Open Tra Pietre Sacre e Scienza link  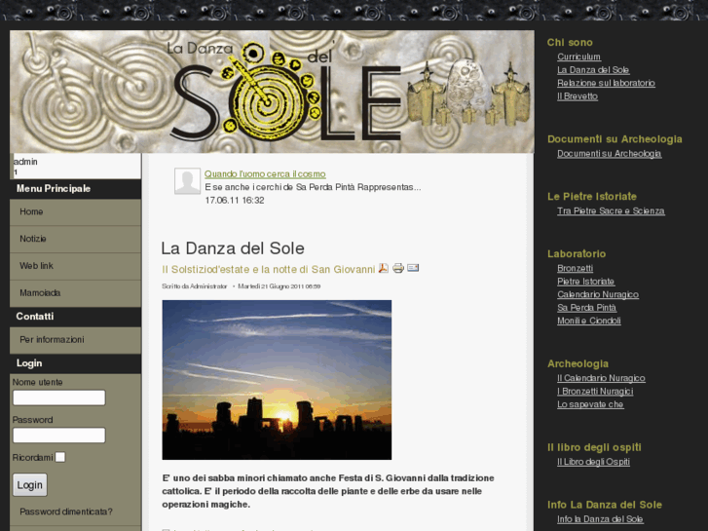point(611,211)
